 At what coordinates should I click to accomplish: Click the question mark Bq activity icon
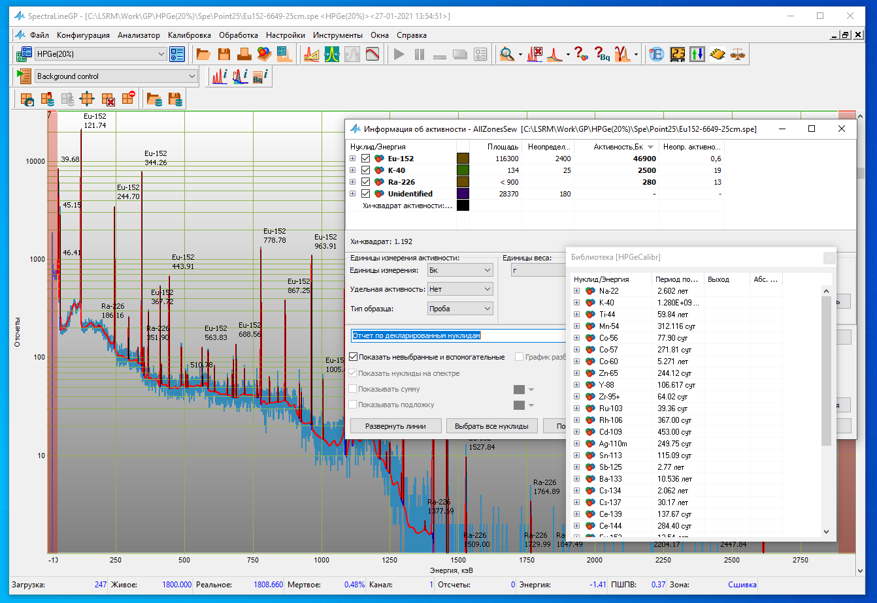601,55
